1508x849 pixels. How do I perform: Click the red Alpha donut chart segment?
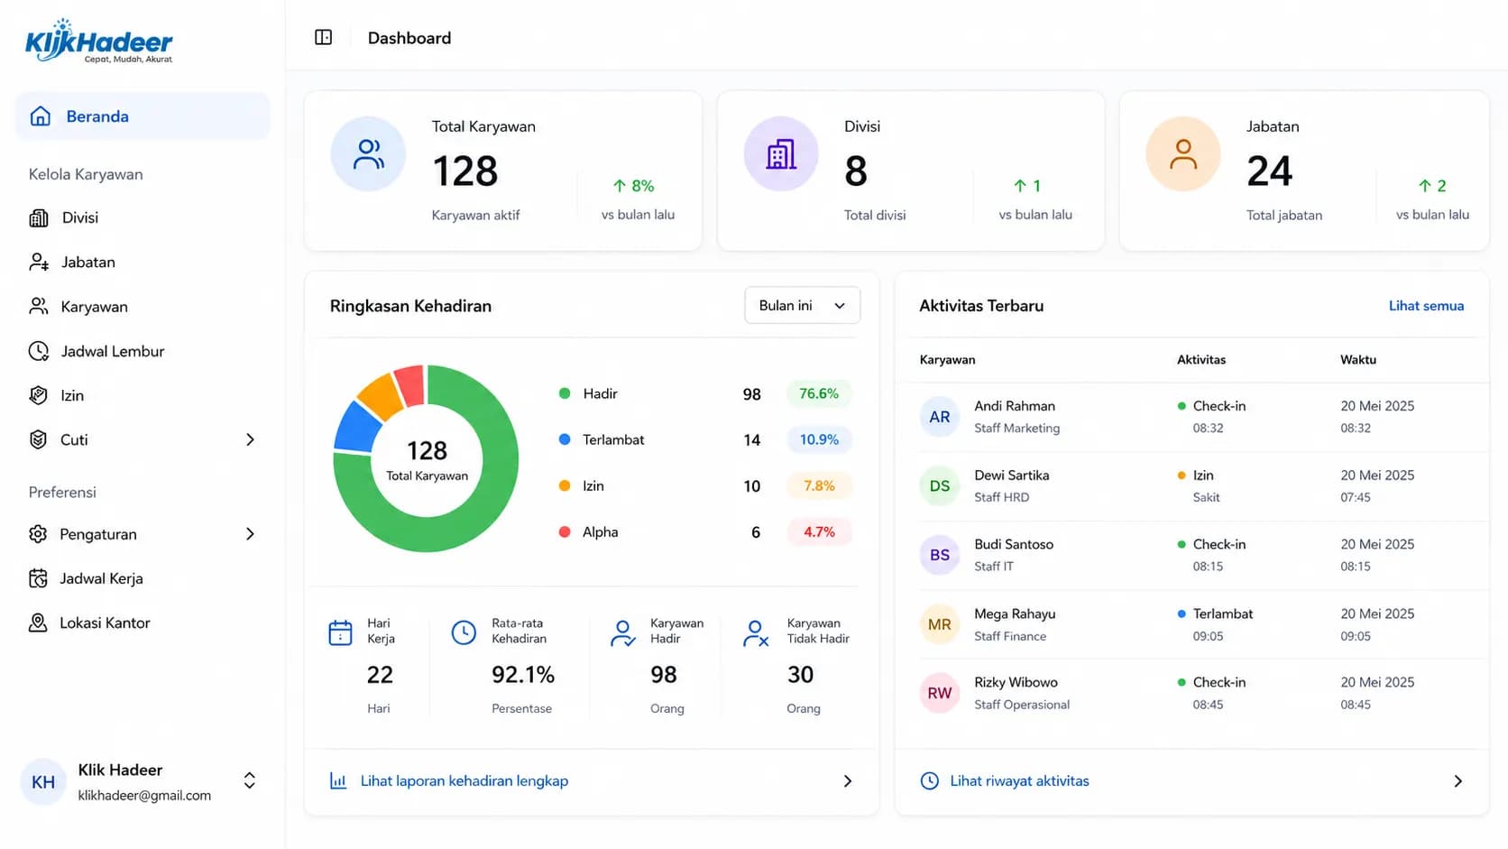tap(410, 385)
